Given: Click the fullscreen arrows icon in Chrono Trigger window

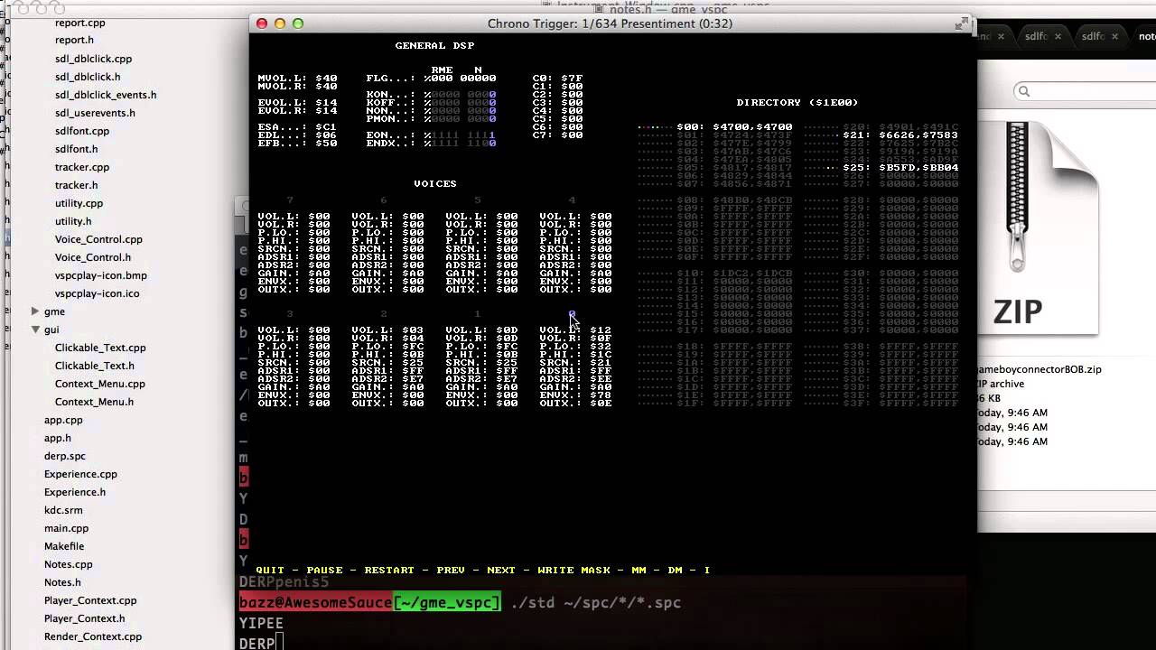Looking at the screenshot, I should [963, 23].
